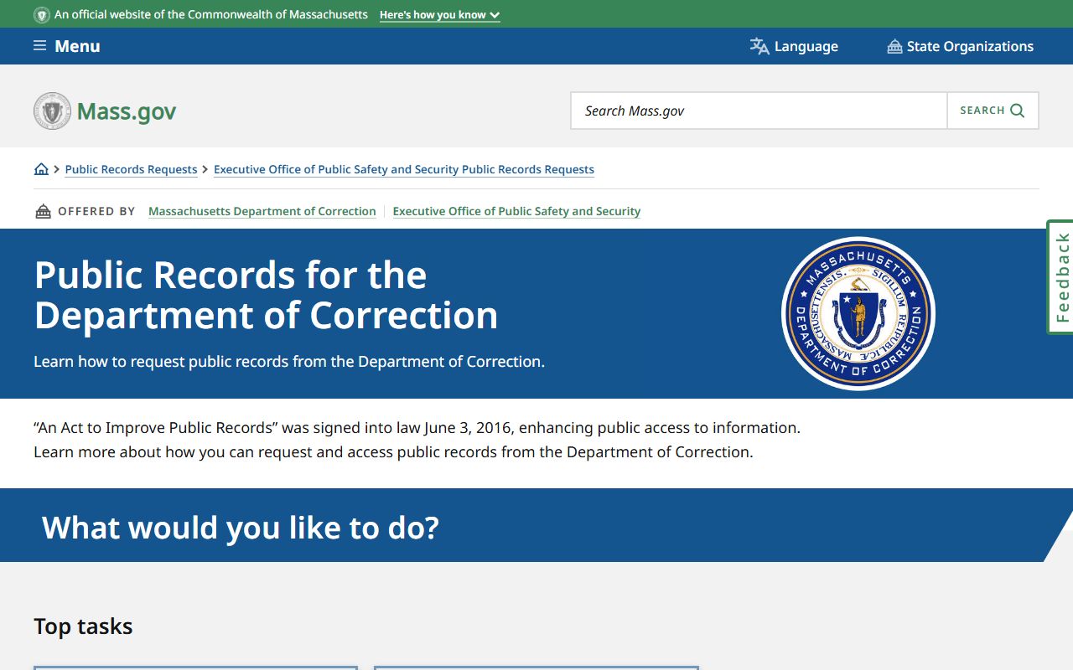
Task: Click the 'What would you like to do?' heading
Action: coord(241,528)
